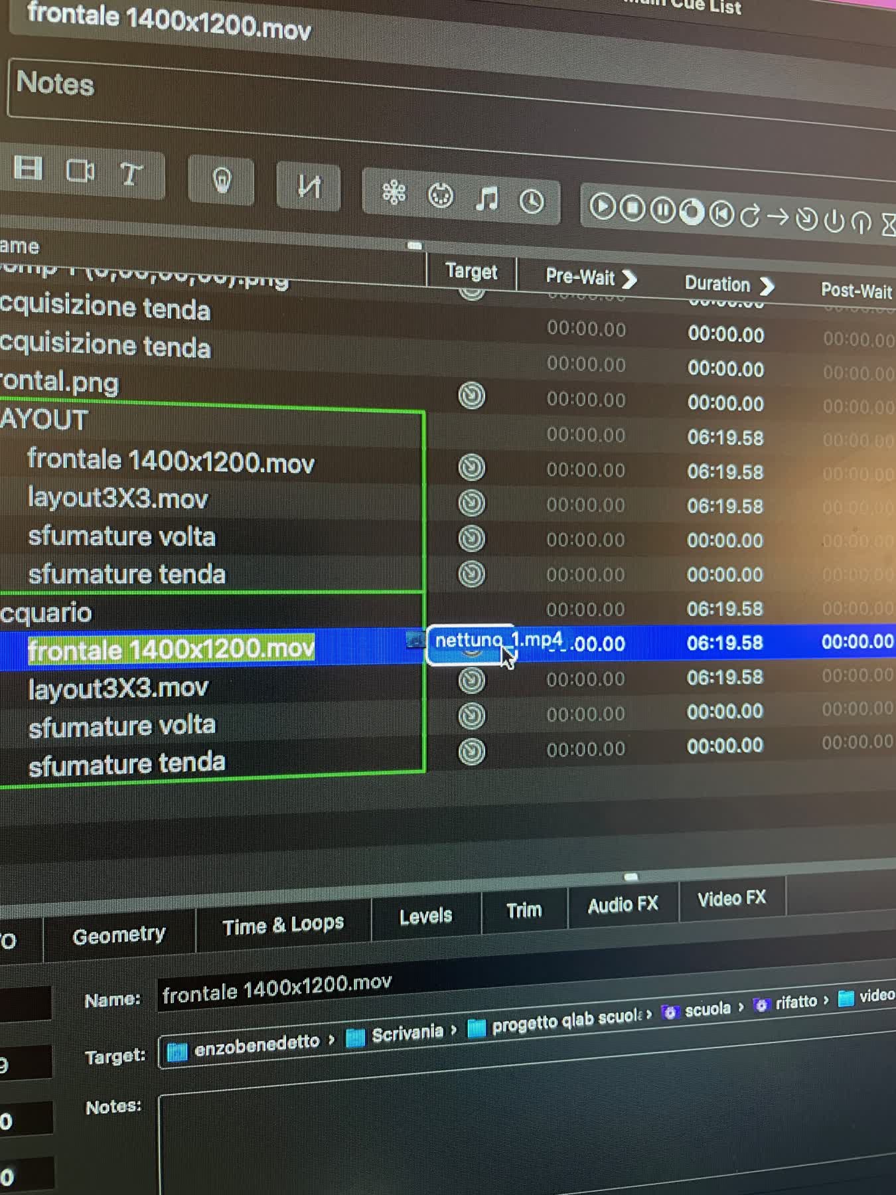Open the Trim tab
Viewport: 896px width, 1195px height.
click(x=524, y=910)
